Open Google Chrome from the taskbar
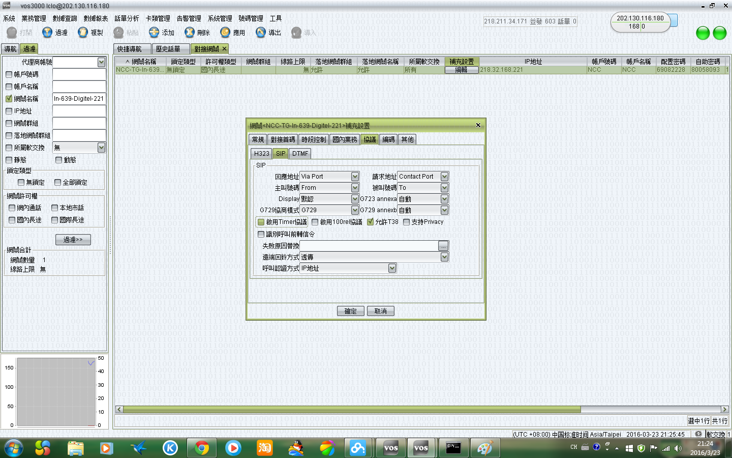Screen dimensions: 732x458 click(x=202, y=448)
